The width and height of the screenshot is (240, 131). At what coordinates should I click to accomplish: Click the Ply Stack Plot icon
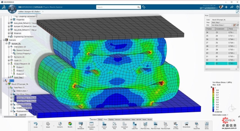[x=196, y=126]
